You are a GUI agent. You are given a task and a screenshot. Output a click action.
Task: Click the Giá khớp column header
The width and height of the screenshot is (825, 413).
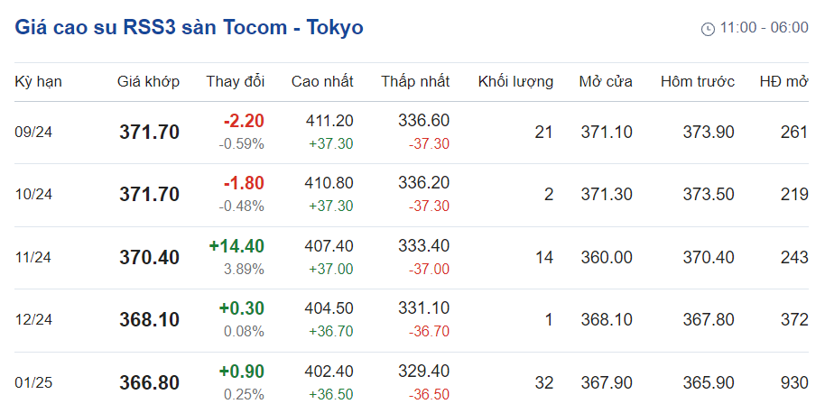(149, 82)
